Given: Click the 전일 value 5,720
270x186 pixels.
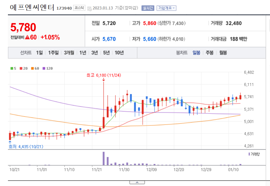Looking at the screenshot, I should point(109,23).
